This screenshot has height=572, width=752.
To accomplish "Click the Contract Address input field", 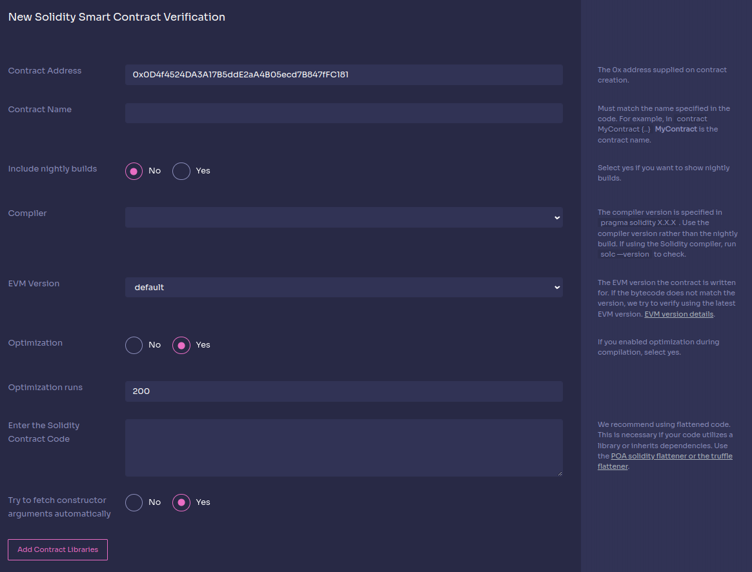I will [343, 74].
